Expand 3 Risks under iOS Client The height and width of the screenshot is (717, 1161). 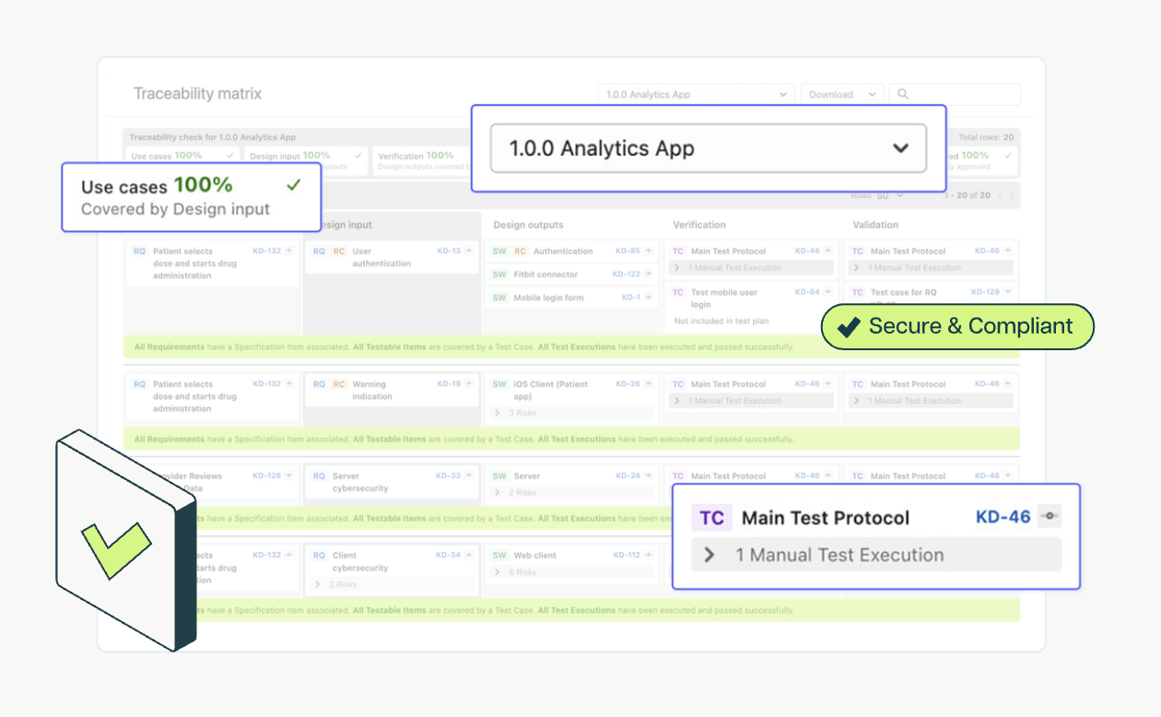click(x=571, y=414)
